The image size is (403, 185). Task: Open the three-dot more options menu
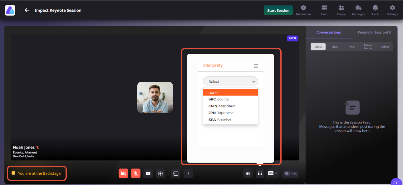pos(188,173)
